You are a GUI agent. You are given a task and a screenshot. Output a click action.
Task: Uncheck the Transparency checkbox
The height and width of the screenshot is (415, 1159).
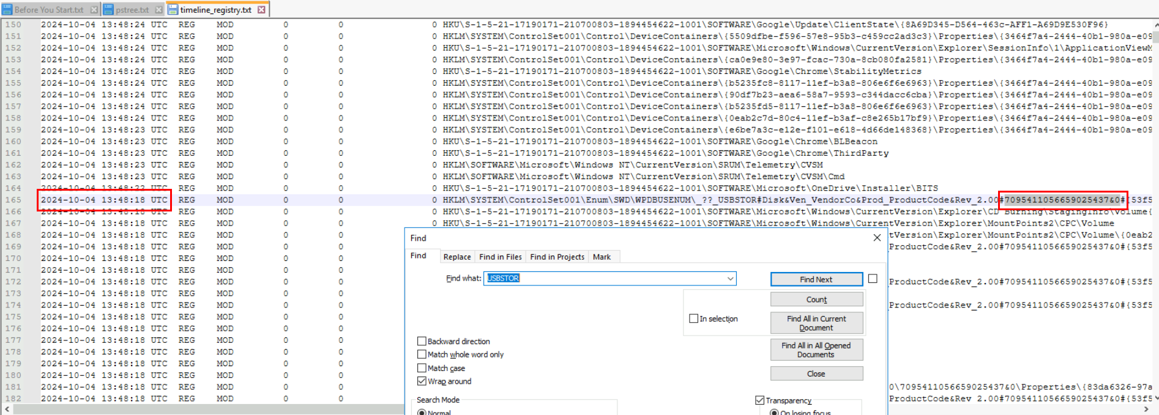pos(759,400)
